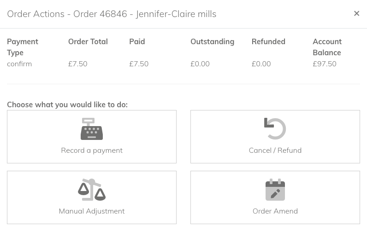Viewport: 367px width, 249px height.
Task: Click the Account Balance value £97.50
Action: point(325,64)
